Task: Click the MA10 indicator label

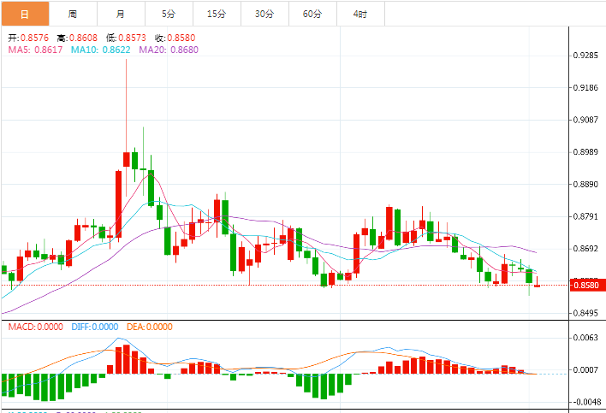Action: (100, 50)
